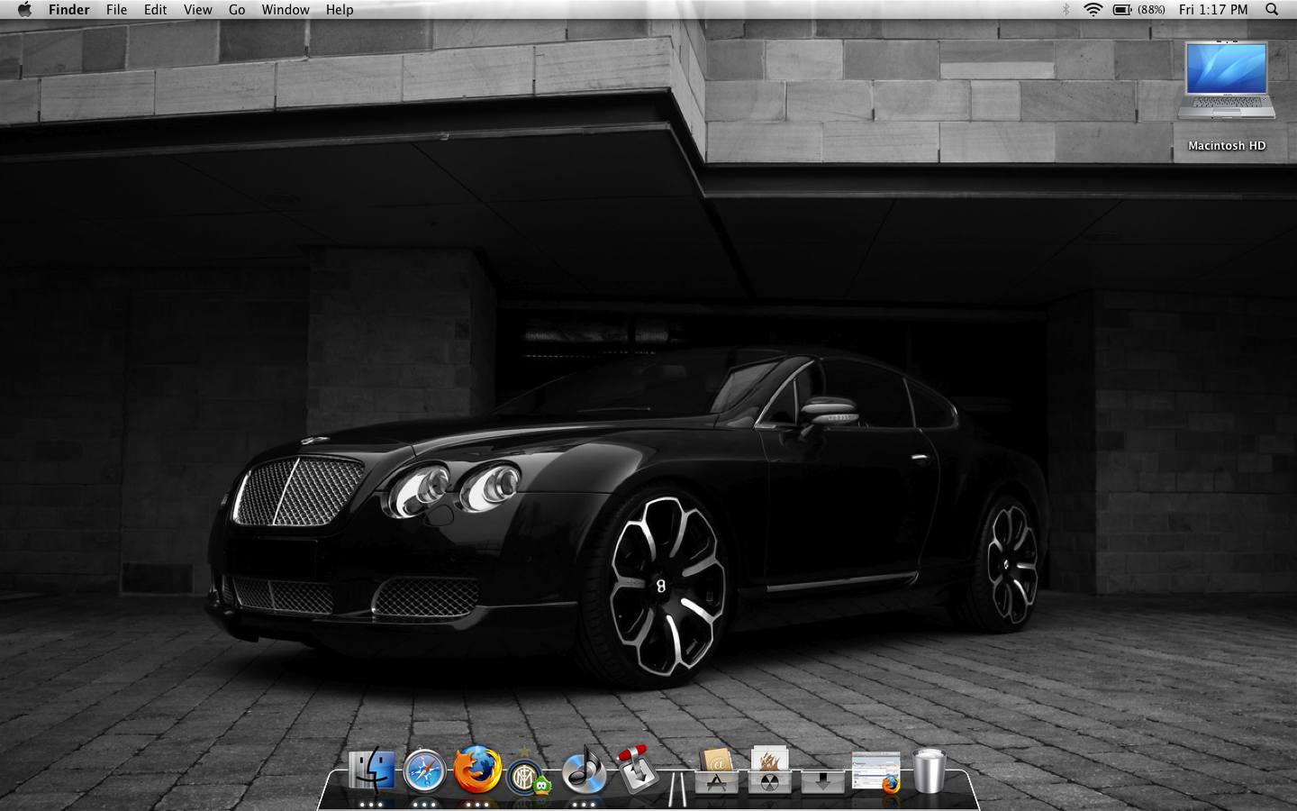1297x811 pixels.
Task: Expand the Applications stack in the dock
Action: [716, 772]
